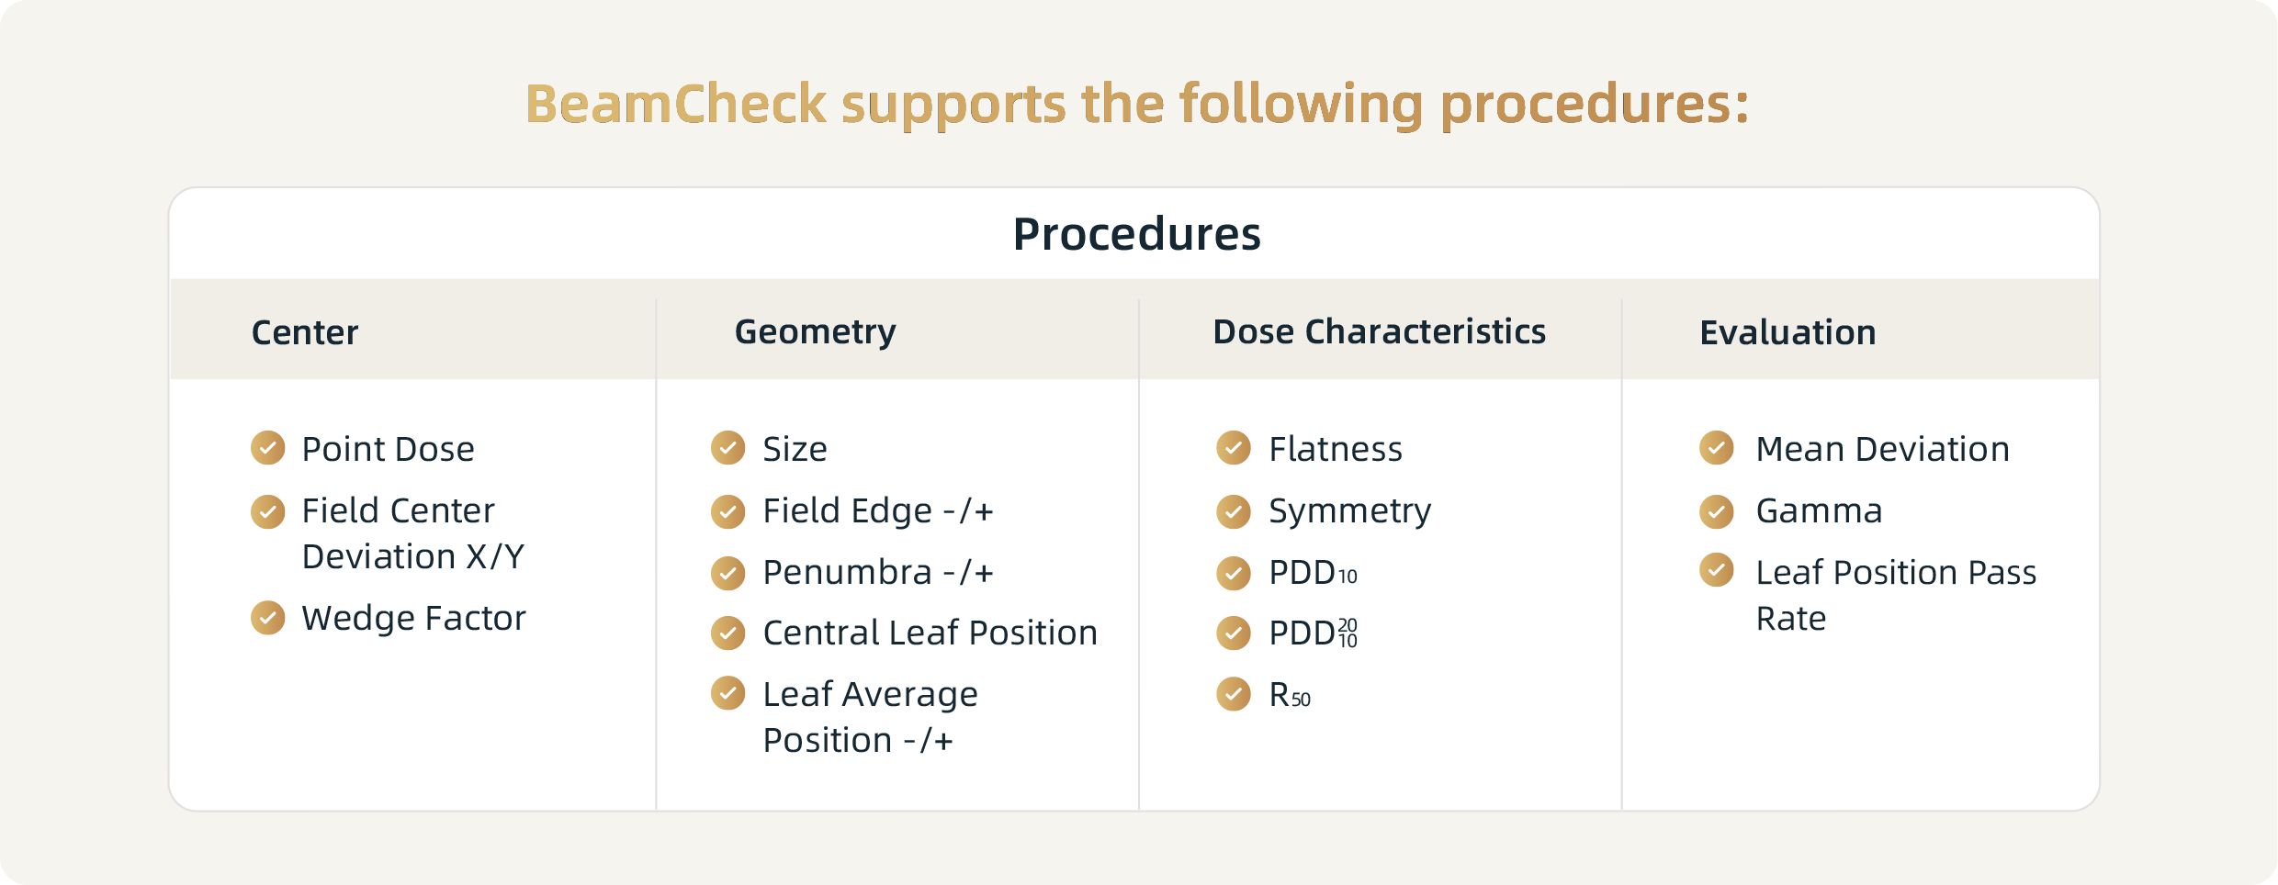The height and width of the screenshot is (885, 2278).
Task: Click the check icon beside Point Dose
Action: point(268,448)
